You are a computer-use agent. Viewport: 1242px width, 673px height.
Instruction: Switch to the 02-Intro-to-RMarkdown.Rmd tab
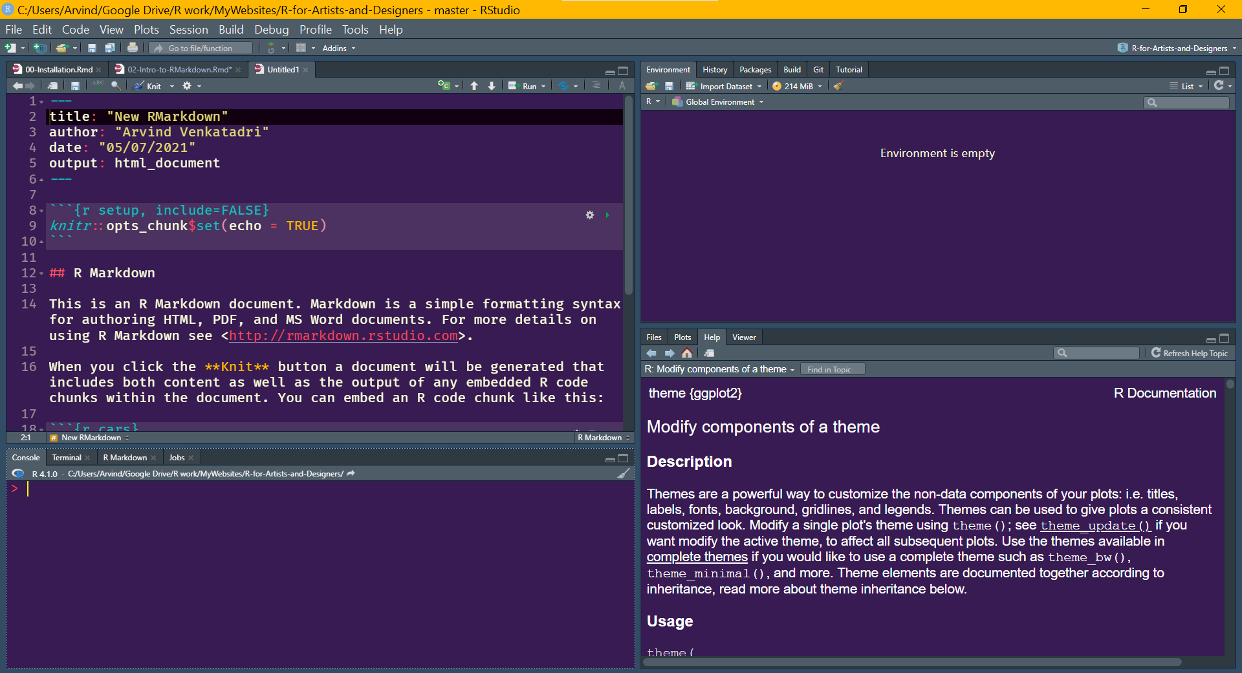point(179,69)
